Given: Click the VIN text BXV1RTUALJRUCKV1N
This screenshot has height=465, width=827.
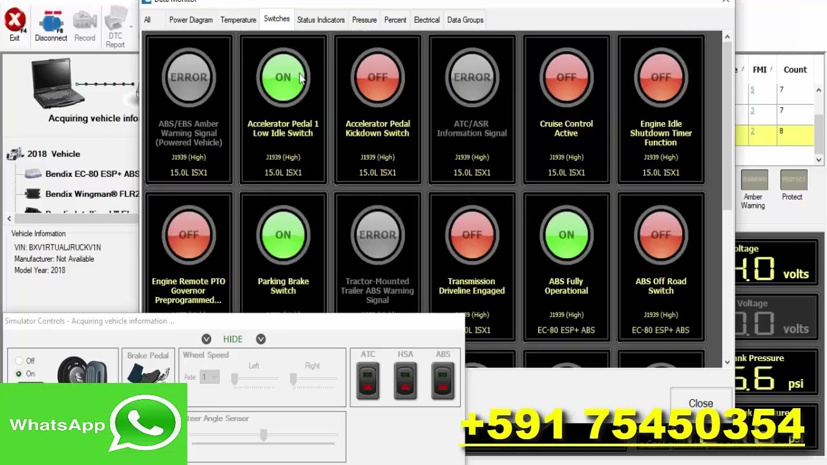Looking at the screenshot, I should (x=65, y=247).
